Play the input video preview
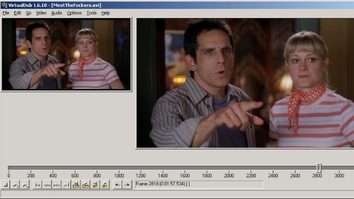 pos(15,185)
